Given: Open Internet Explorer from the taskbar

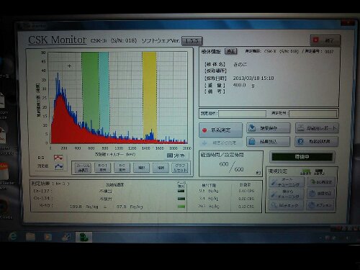Looking at the screenshot, I should 13,237.
